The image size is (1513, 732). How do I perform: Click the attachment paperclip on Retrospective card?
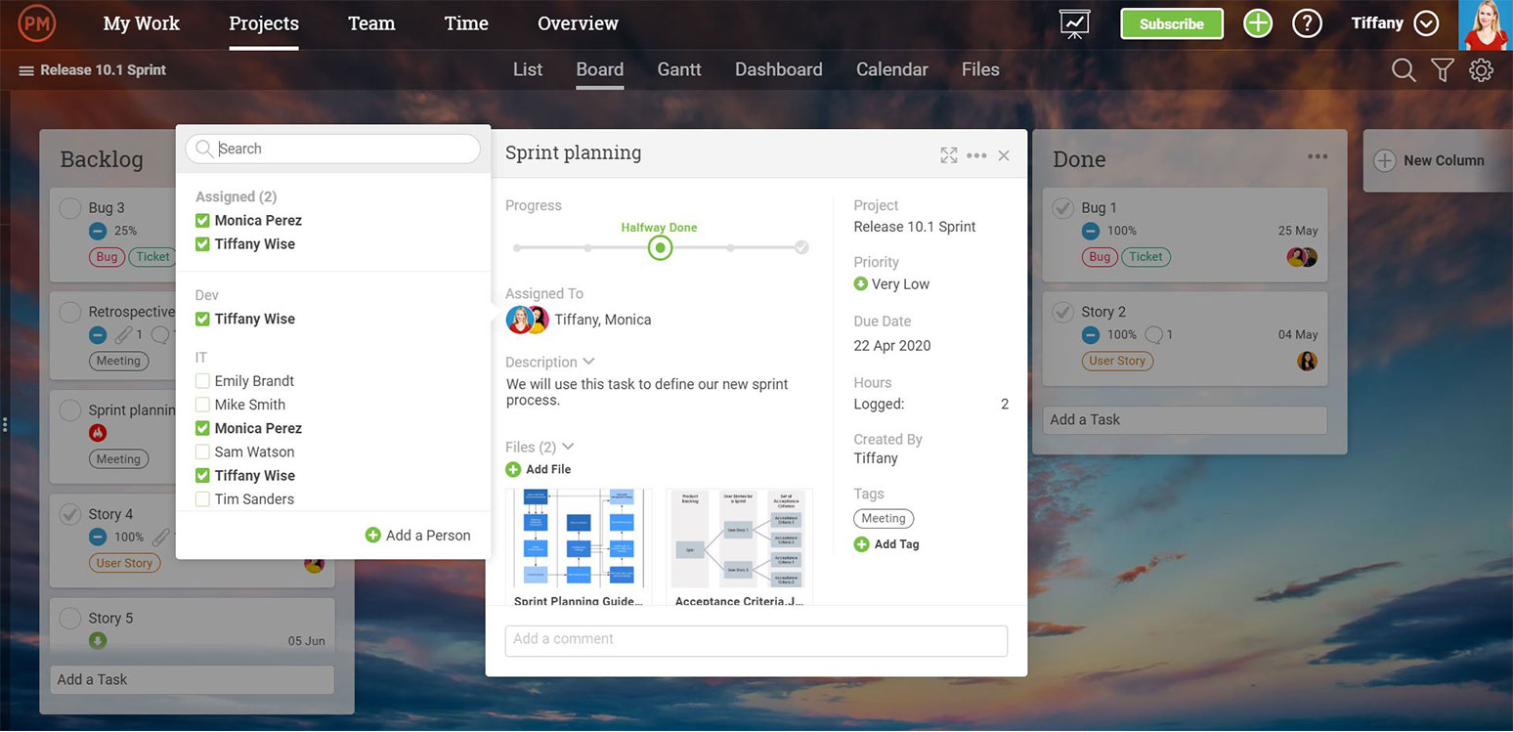(x=122, y=335)
